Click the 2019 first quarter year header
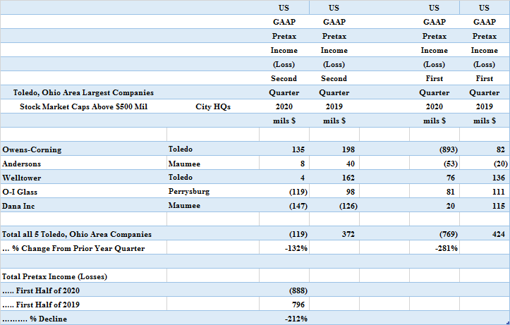Image resolution: width=510 pixels, height=325 pixels. point(485,106)
